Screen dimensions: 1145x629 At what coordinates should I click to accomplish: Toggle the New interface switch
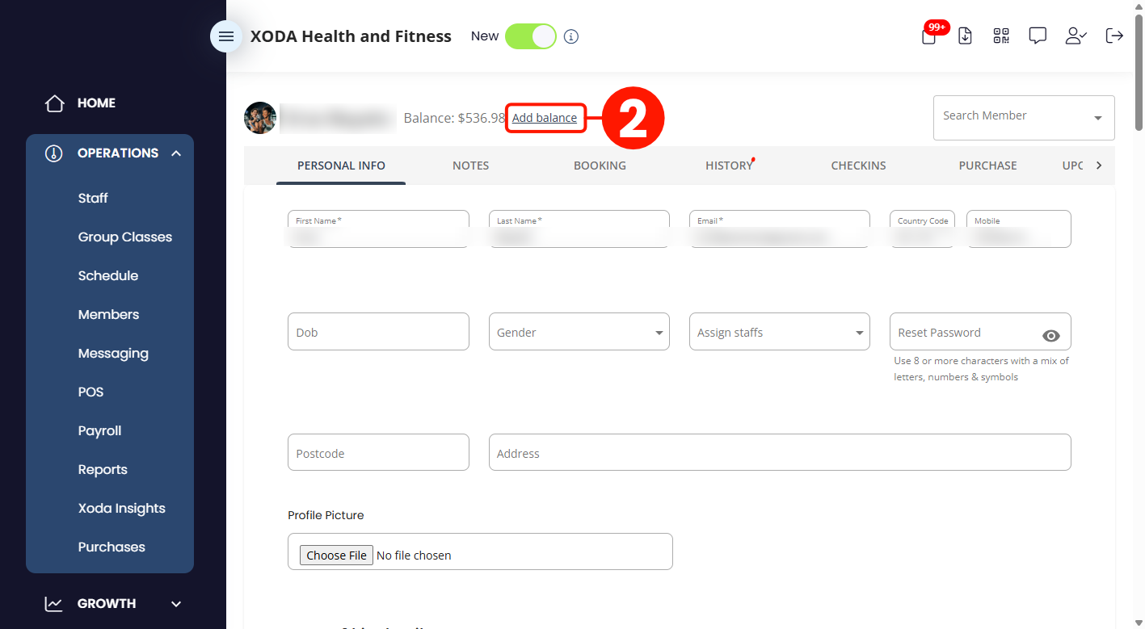click(x=531, y=36)
